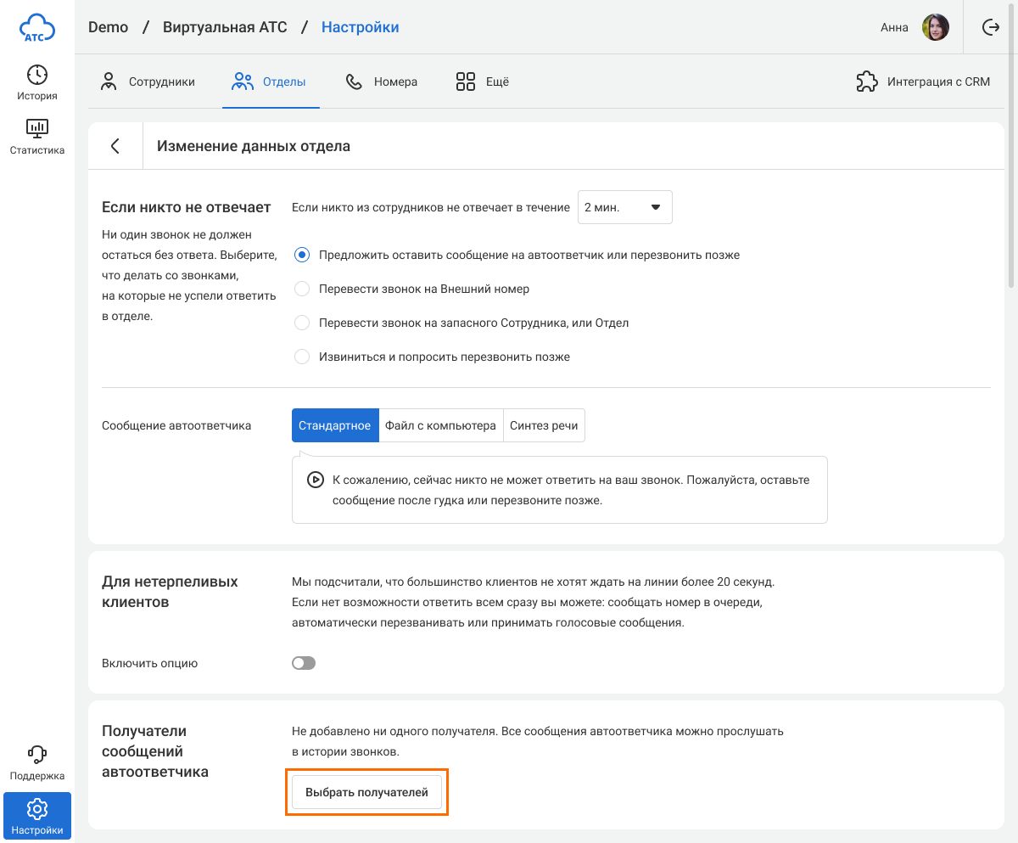This screenshot has width=1018, height=843.
Task: Play the standard autoresponder message
Action: click(315, 480)
